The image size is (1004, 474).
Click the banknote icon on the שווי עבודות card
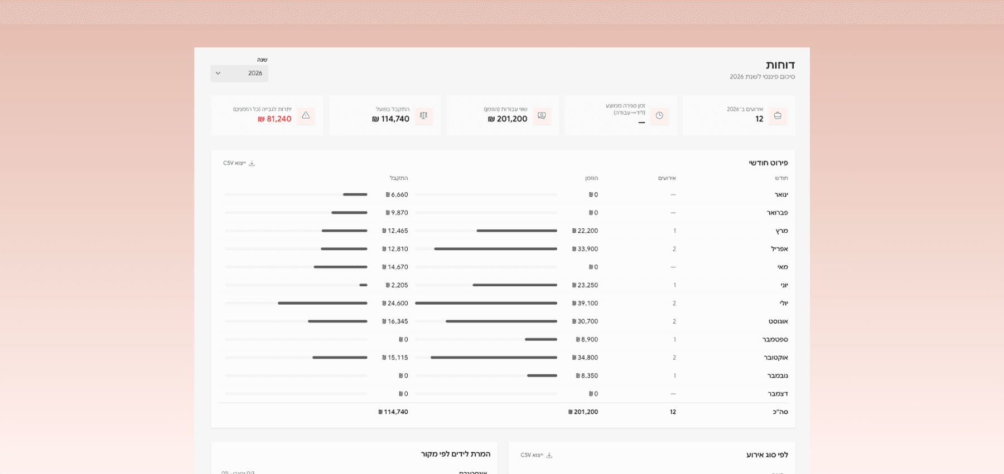click(542, 116)
